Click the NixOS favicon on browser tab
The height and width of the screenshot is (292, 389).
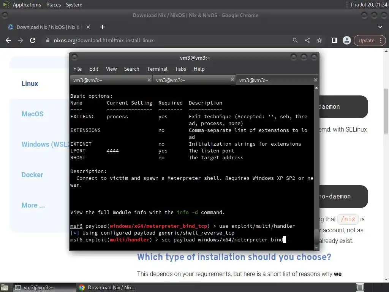coord(10,27)
